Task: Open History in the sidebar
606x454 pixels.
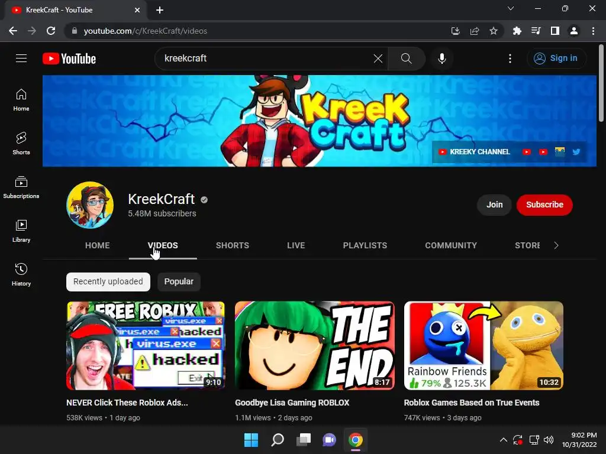Action: point(21,275)
